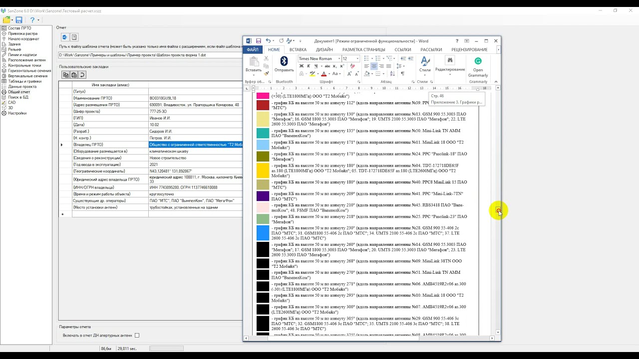
Task: Select the {Дата} value cell 10.02
Action: (195, 125)
